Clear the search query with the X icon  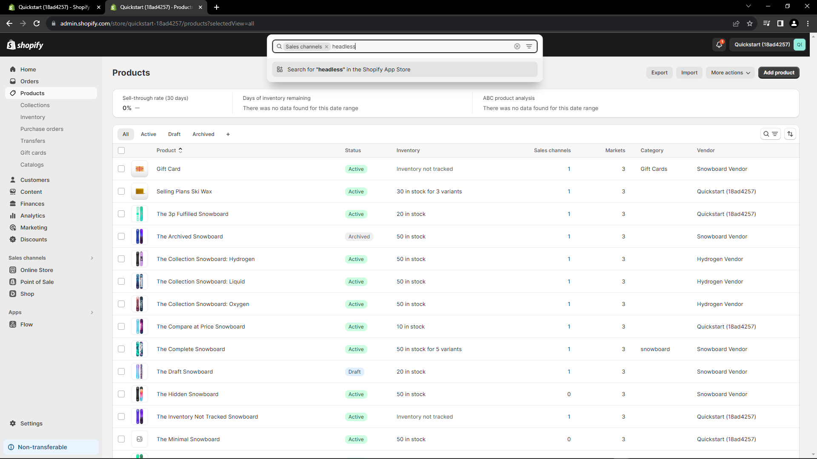point(517,46)
